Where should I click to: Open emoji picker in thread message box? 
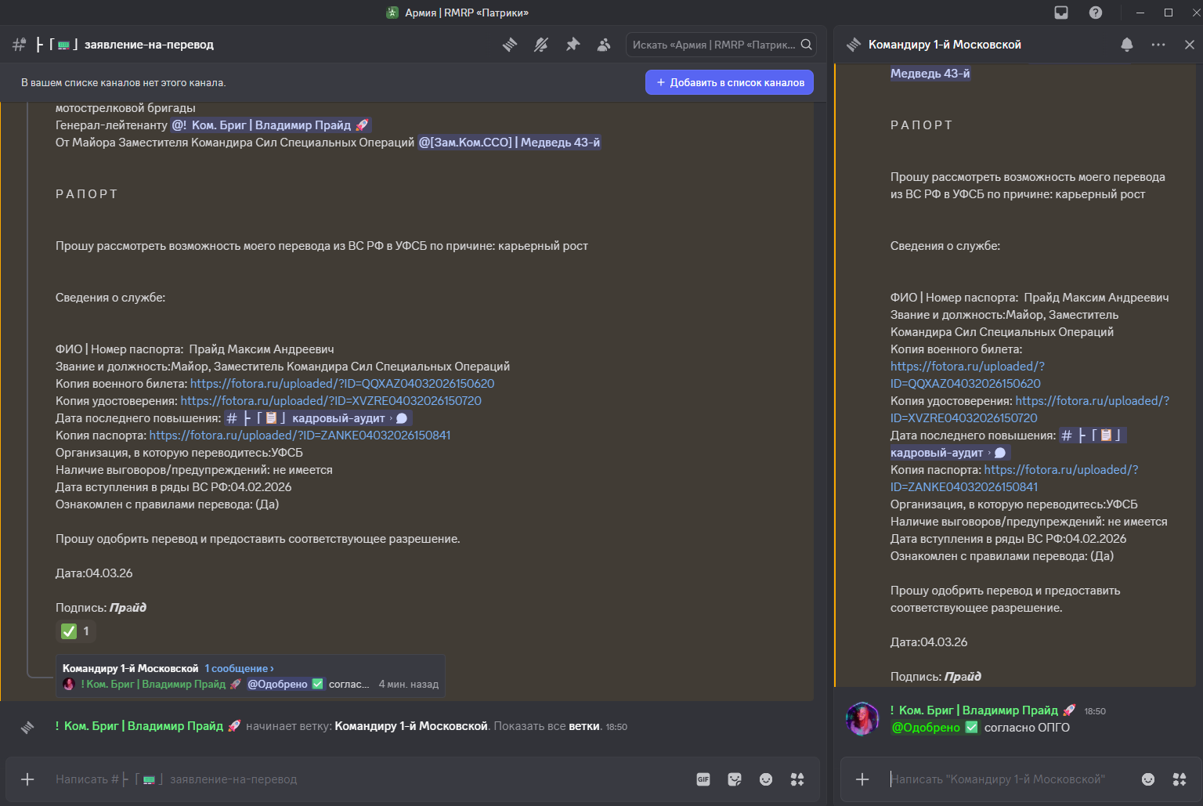(1148, 779)
